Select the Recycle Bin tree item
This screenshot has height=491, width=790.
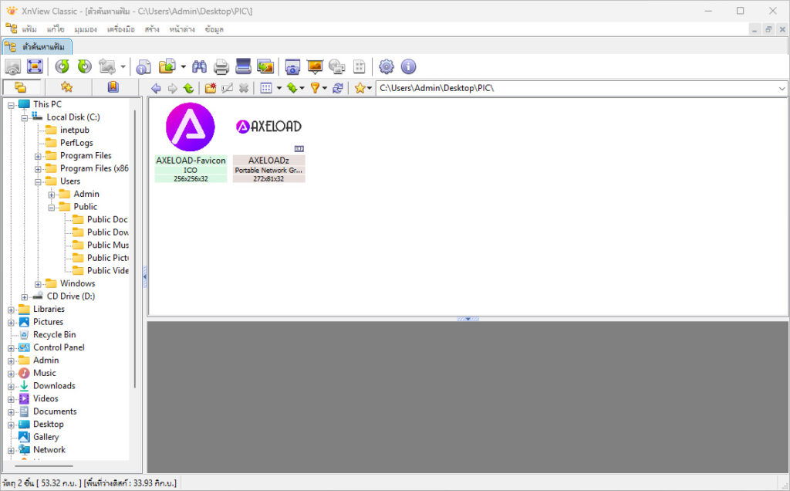tap(55, 335)
